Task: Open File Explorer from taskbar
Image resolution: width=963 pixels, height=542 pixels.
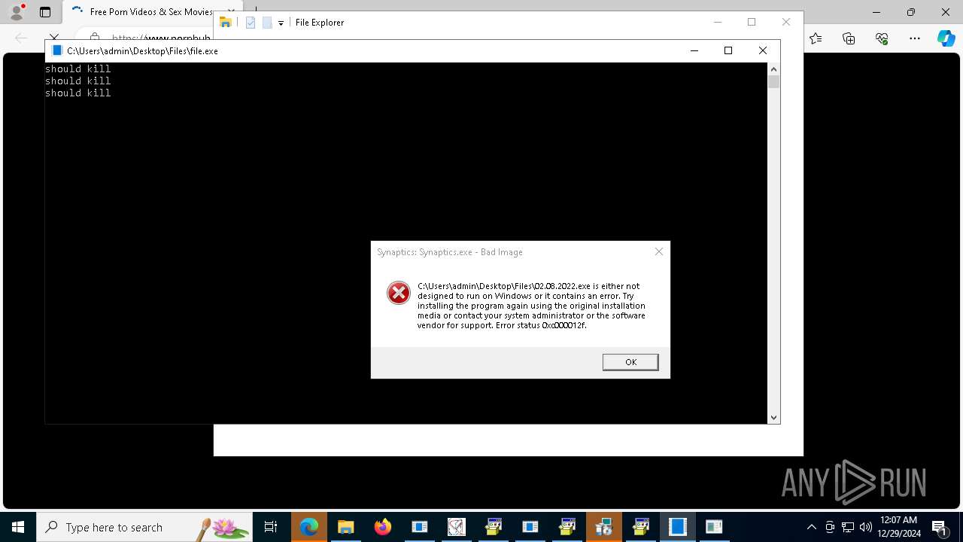Action: pos(345,527)
